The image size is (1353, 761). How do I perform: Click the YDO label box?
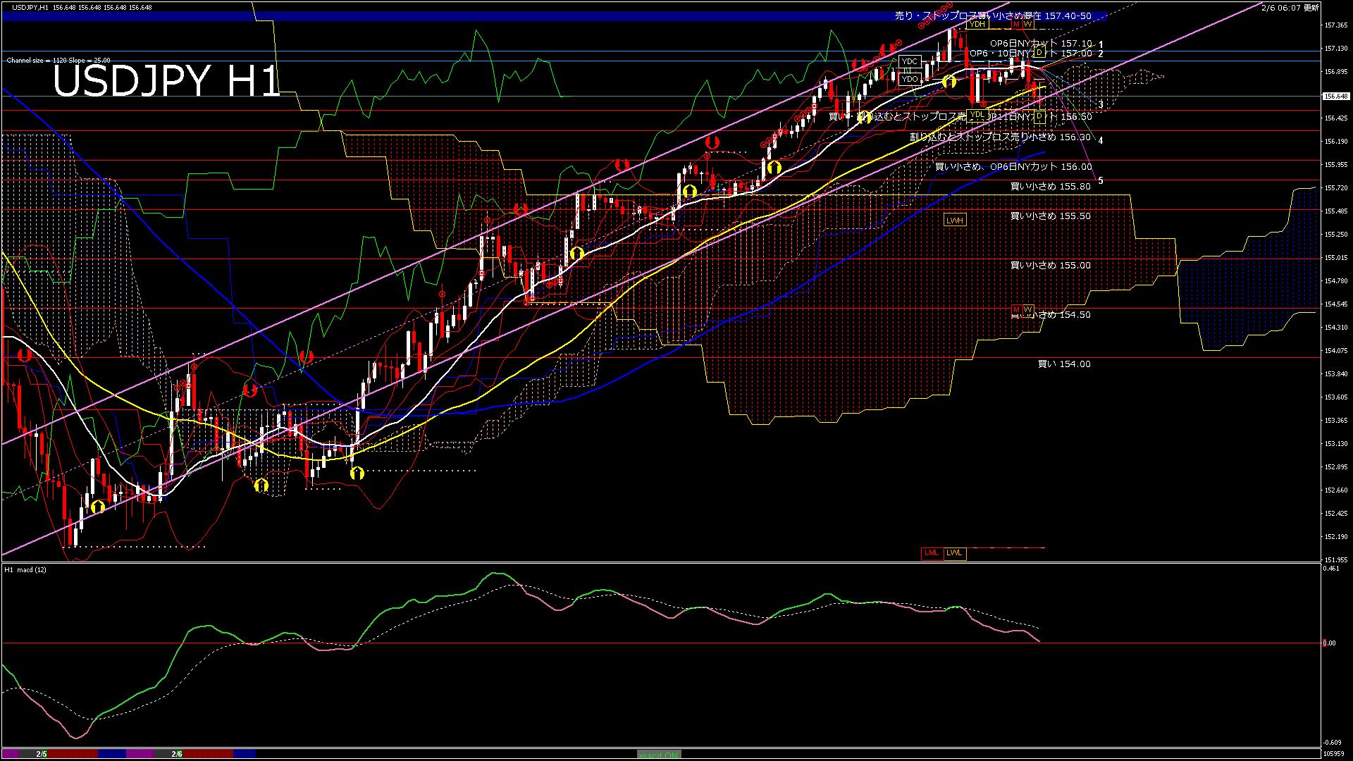910,79
